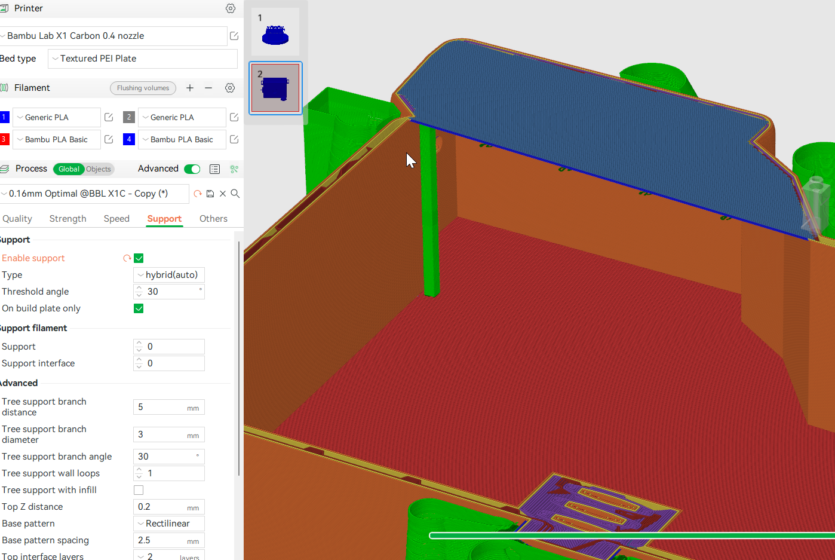Open the compare presets list icon
This screenshot has width=835, height=560.
[215, 169]
